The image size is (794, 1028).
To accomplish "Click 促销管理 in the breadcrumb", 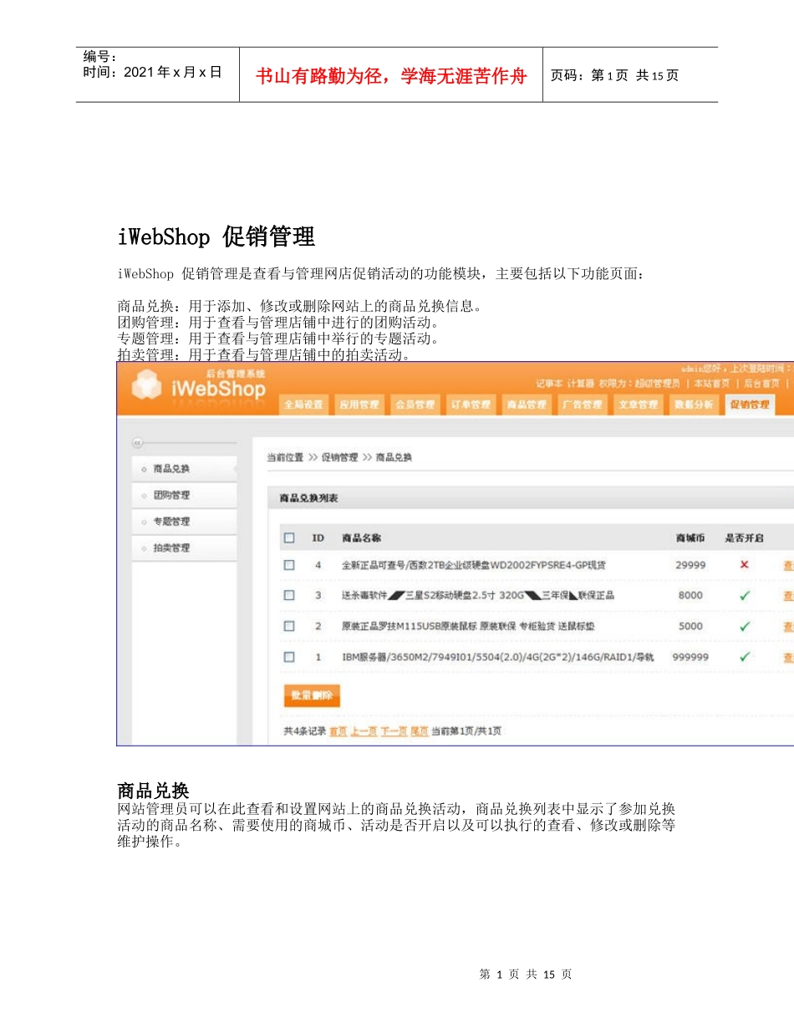I will [x=338, y=457].
